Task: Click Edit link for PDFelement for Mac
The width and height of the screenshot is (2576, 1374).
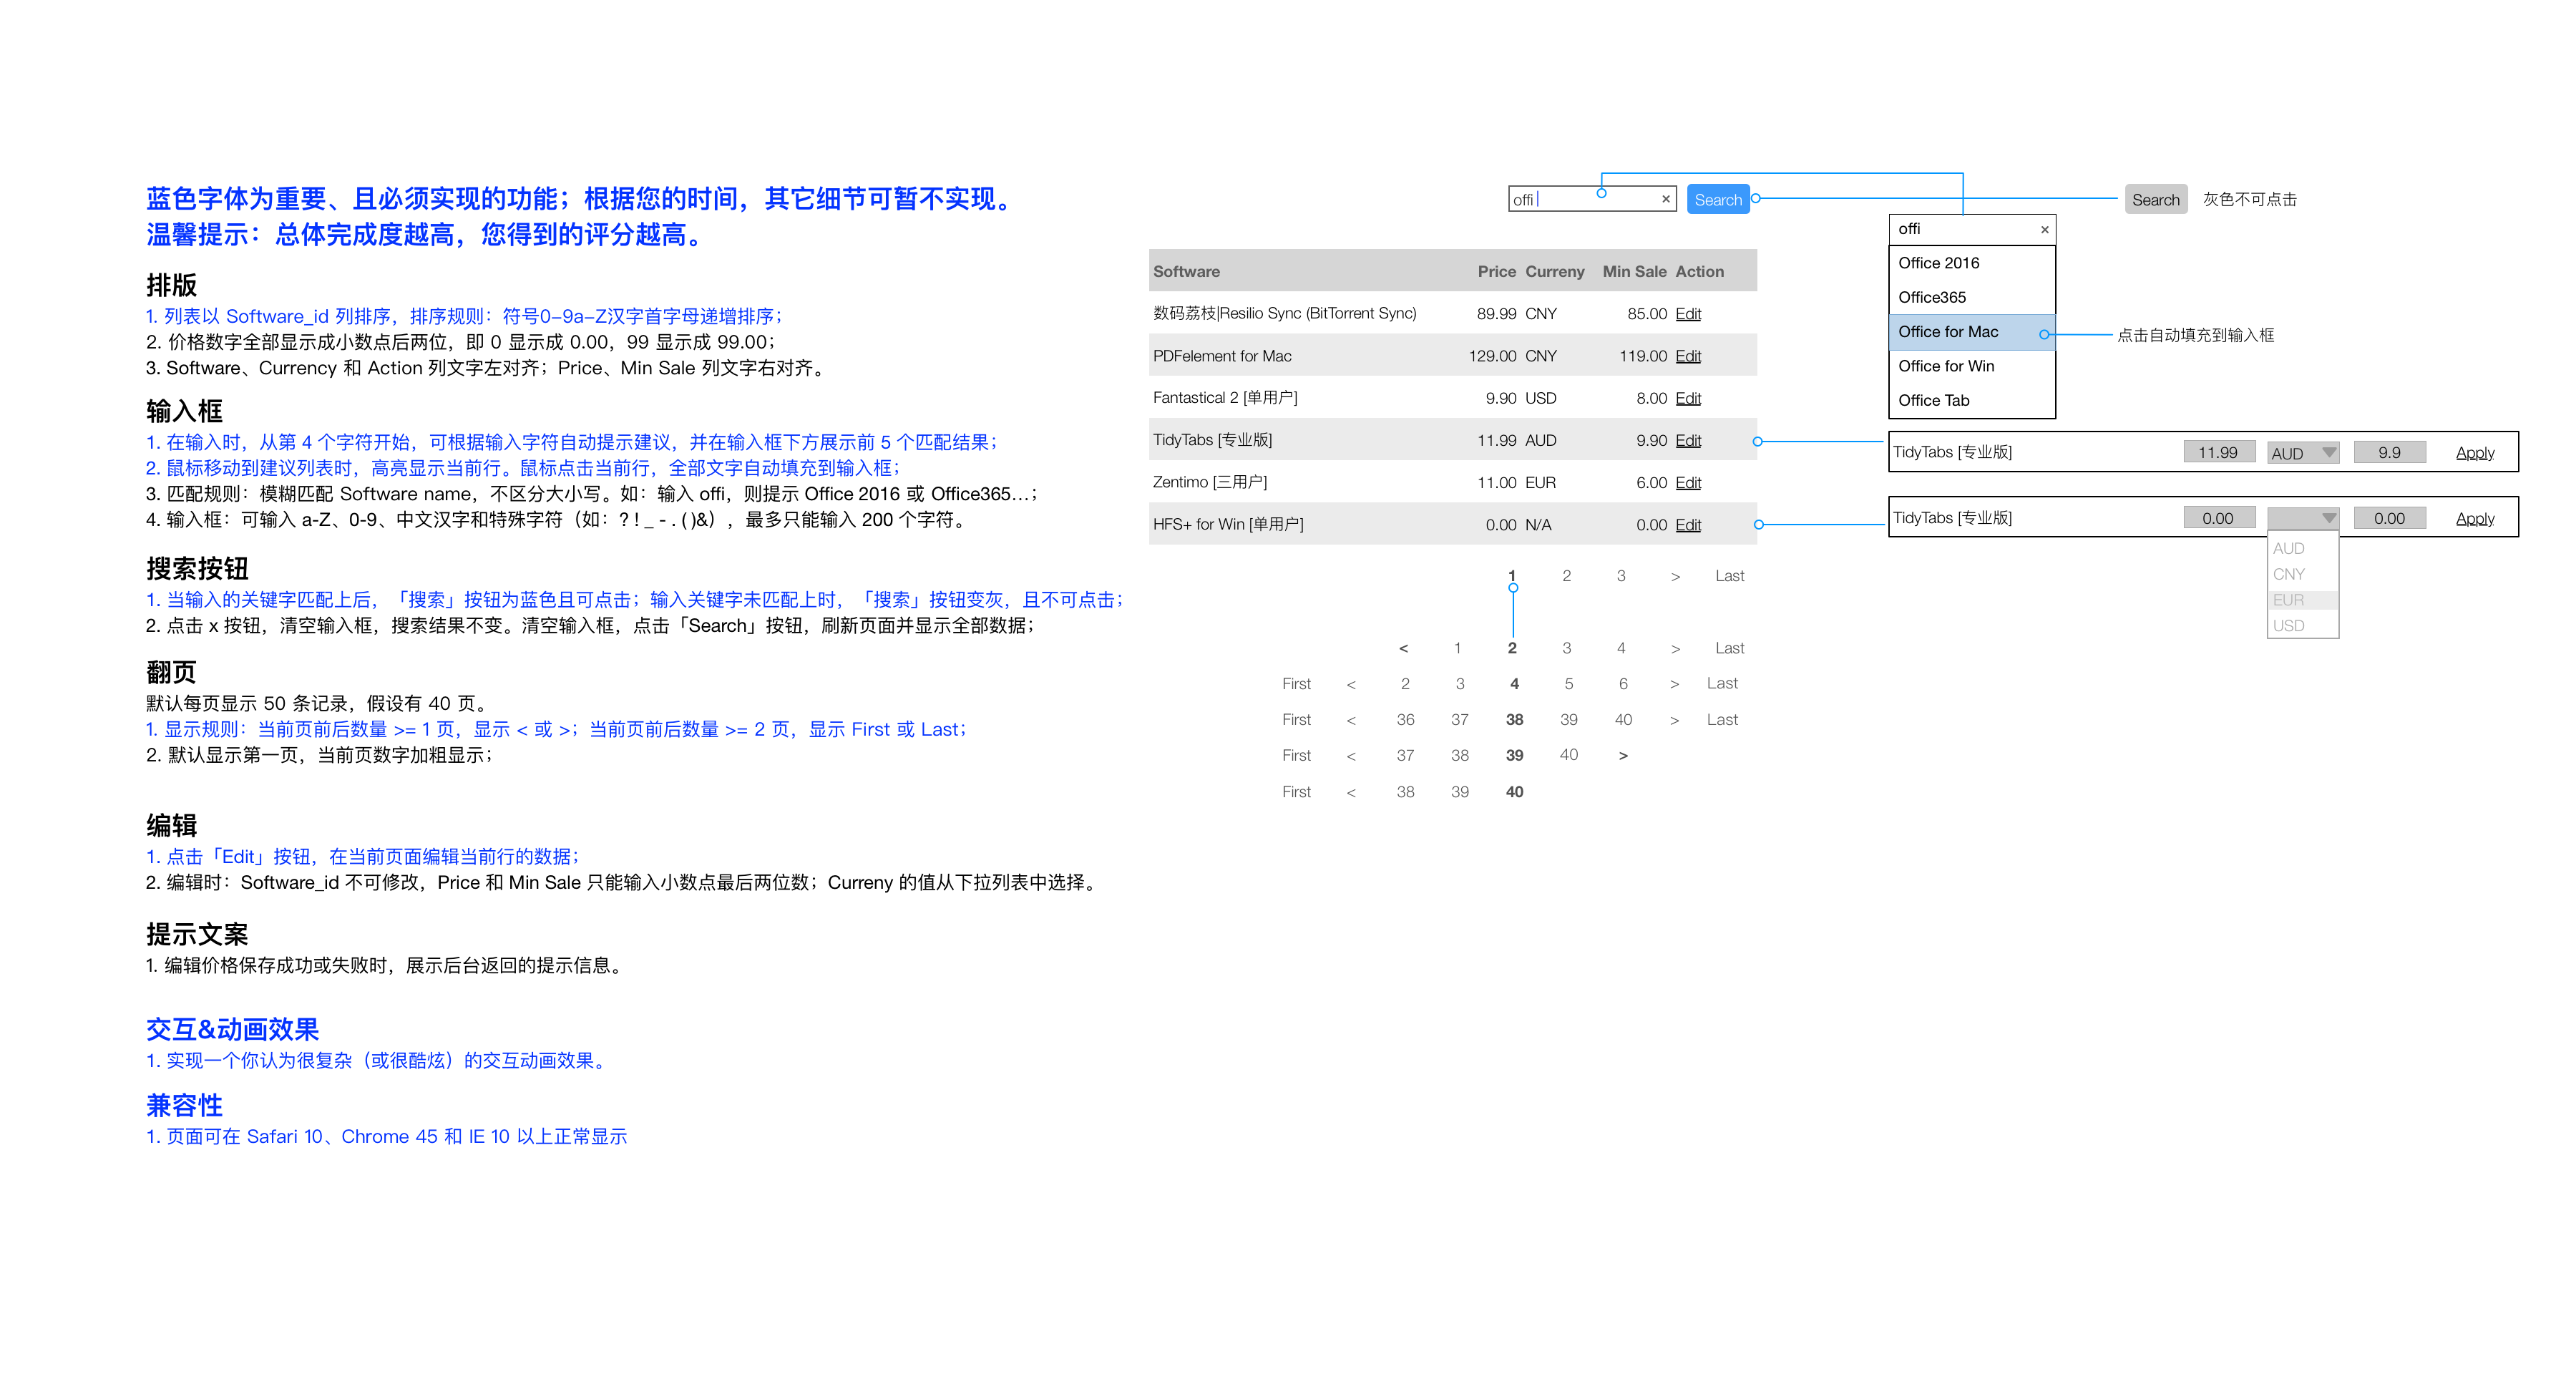Action: point(1688,356)
